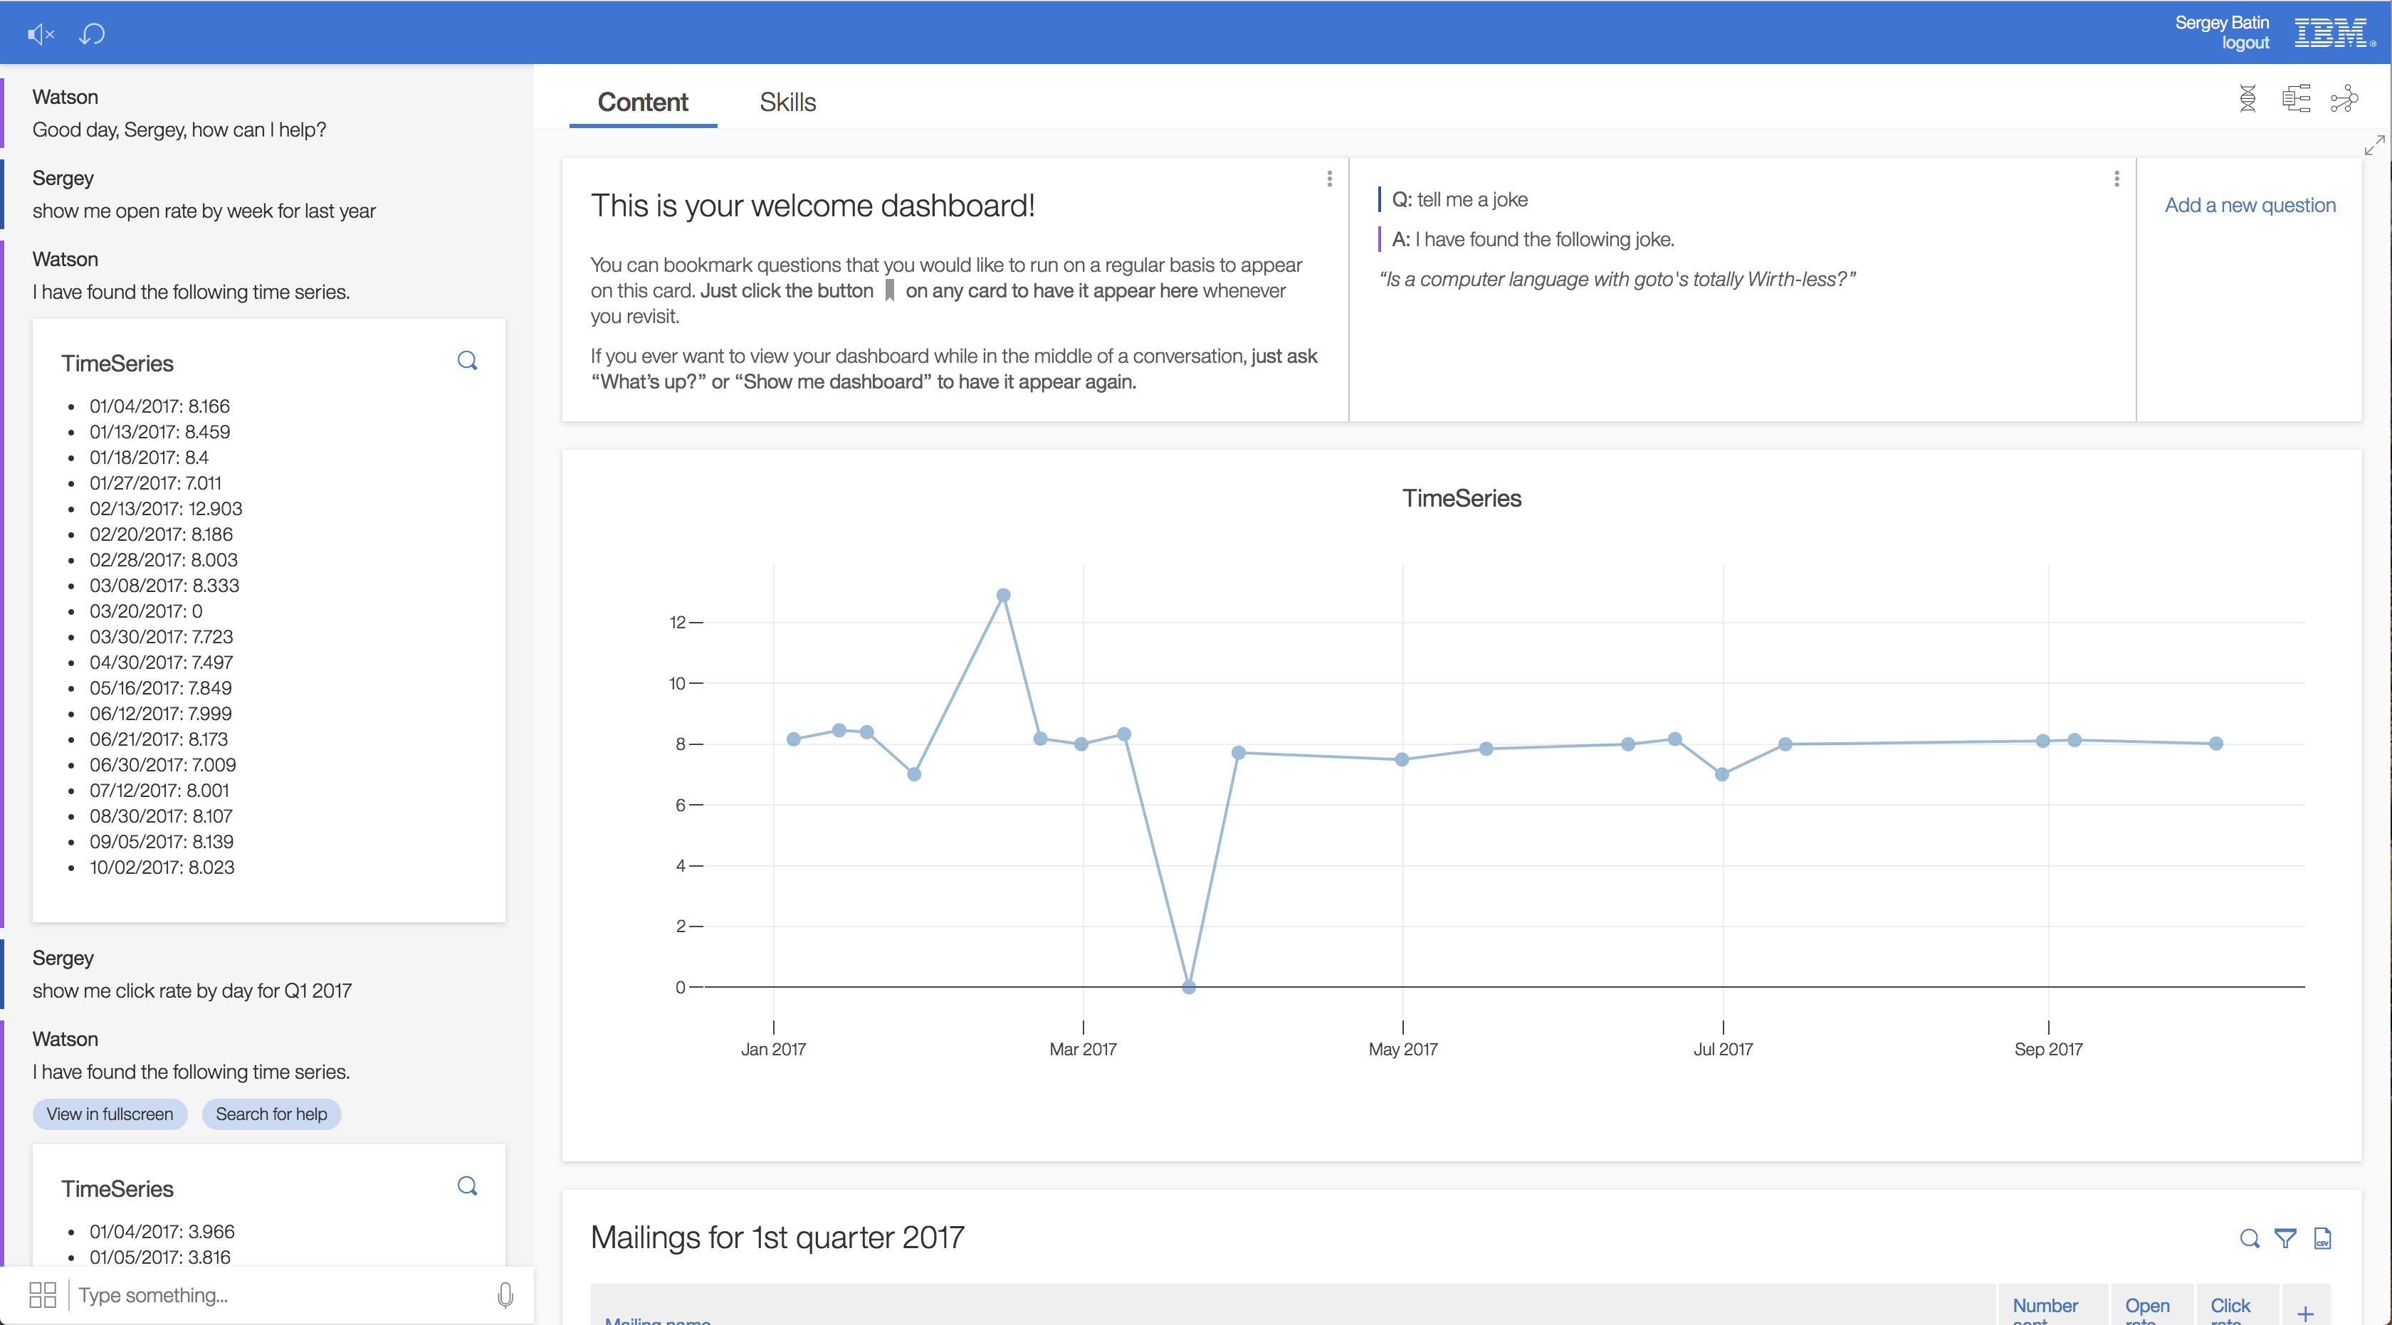Click the bookmark icon in welcome text
This screenshot has height=1325, width=2392.
pyautogui.click(x=888, y=290)
